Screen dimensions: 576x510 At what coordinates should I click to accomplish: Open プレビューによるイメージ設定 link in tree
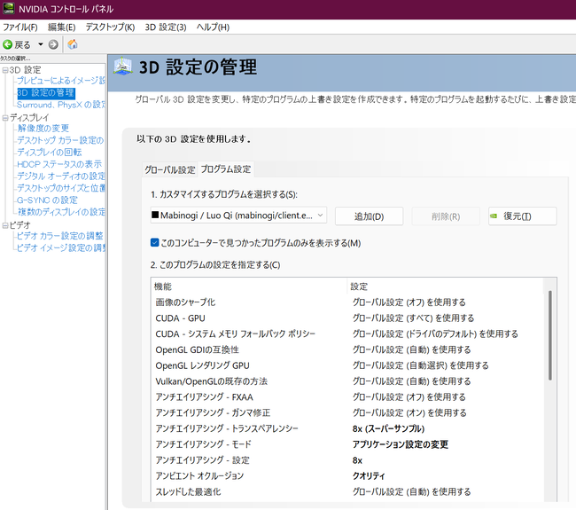click(x=61, y=81)
